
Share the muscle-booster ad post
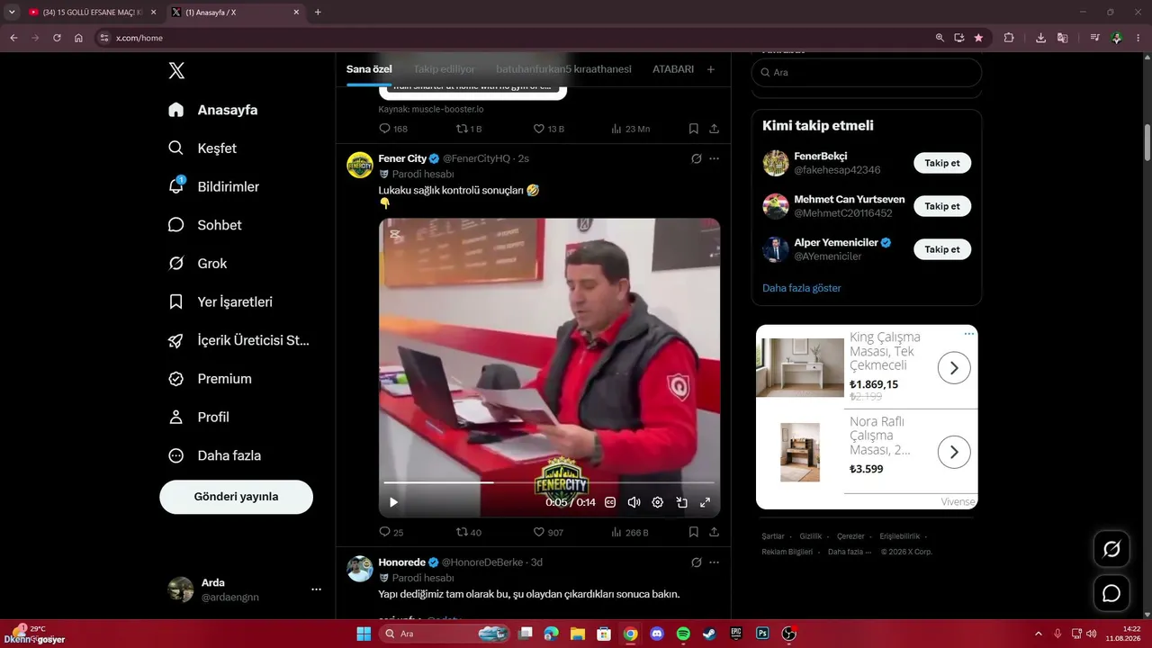(x=715, y=129)
